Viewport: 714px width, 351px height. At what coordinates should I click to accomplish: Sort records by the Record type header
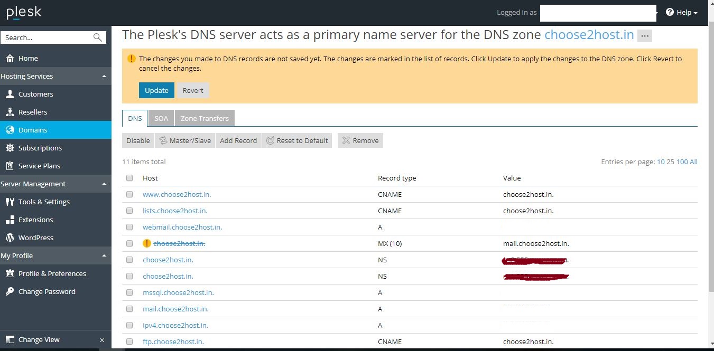[397, 178]
